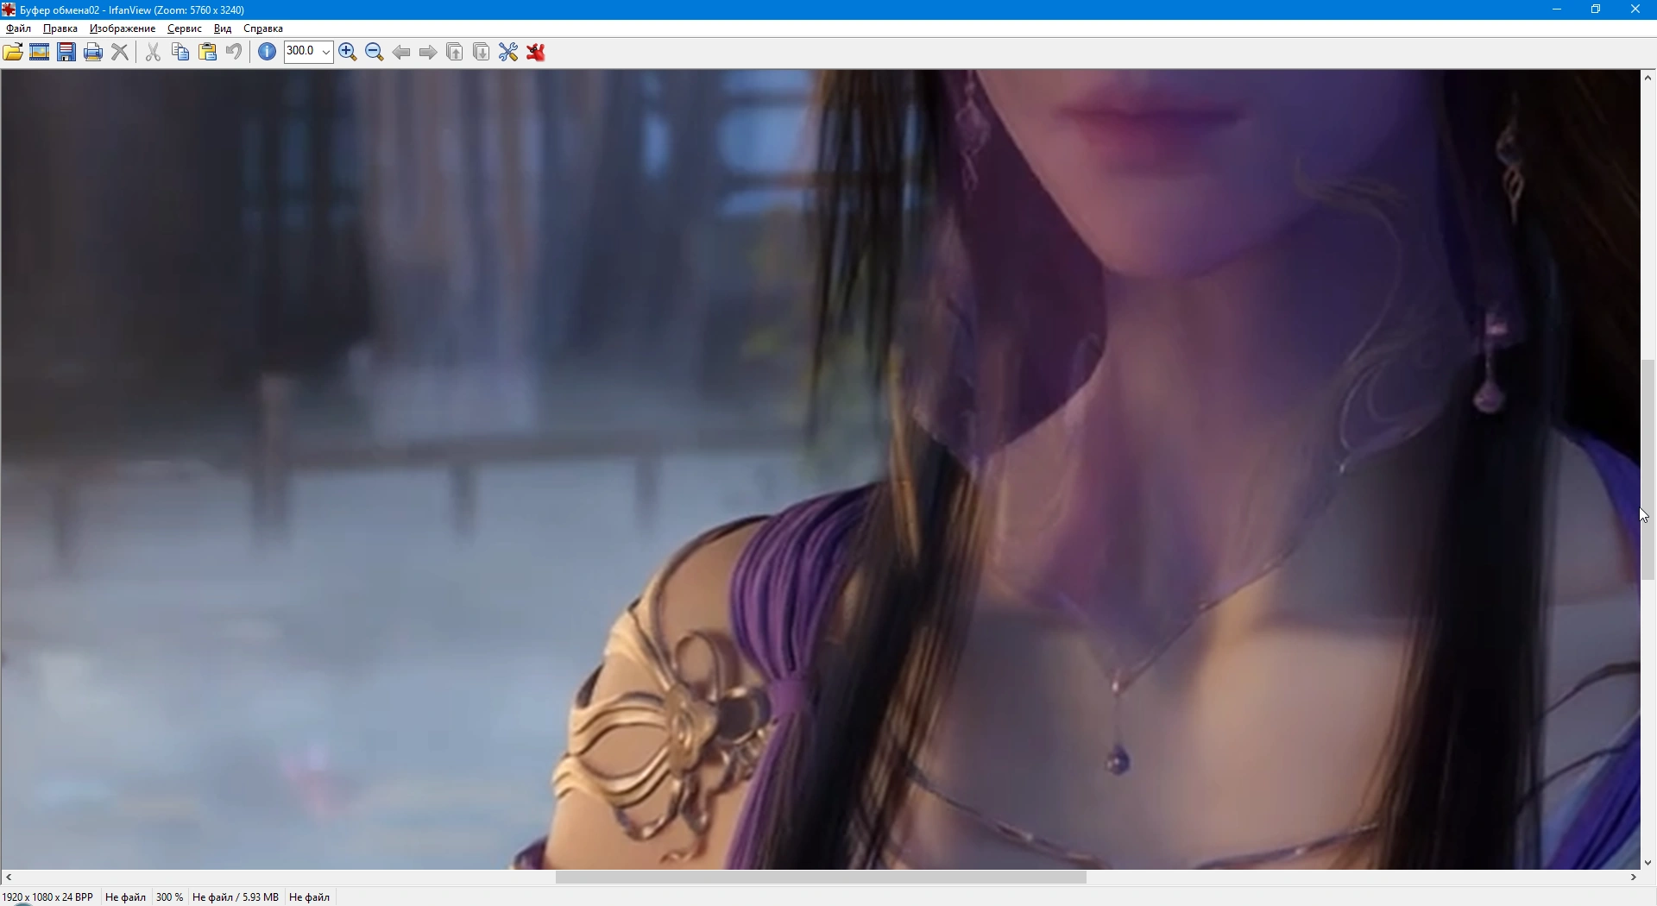Image resolution: width=1657 pixels, height=906 pixels.
Task: Click the horizontal scrollbar thumb
Action: click(821, 878)
